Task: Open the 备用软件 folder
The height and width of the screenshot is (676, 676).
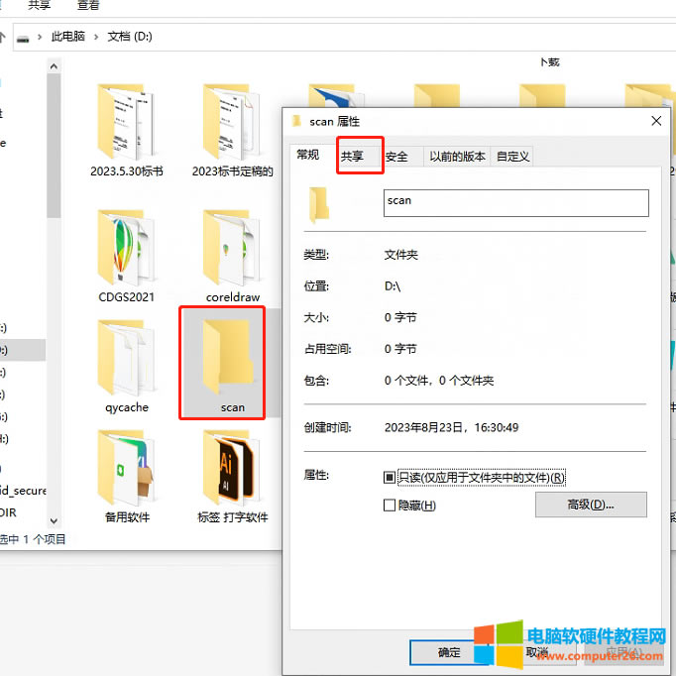Action: (x=126, y=477)
